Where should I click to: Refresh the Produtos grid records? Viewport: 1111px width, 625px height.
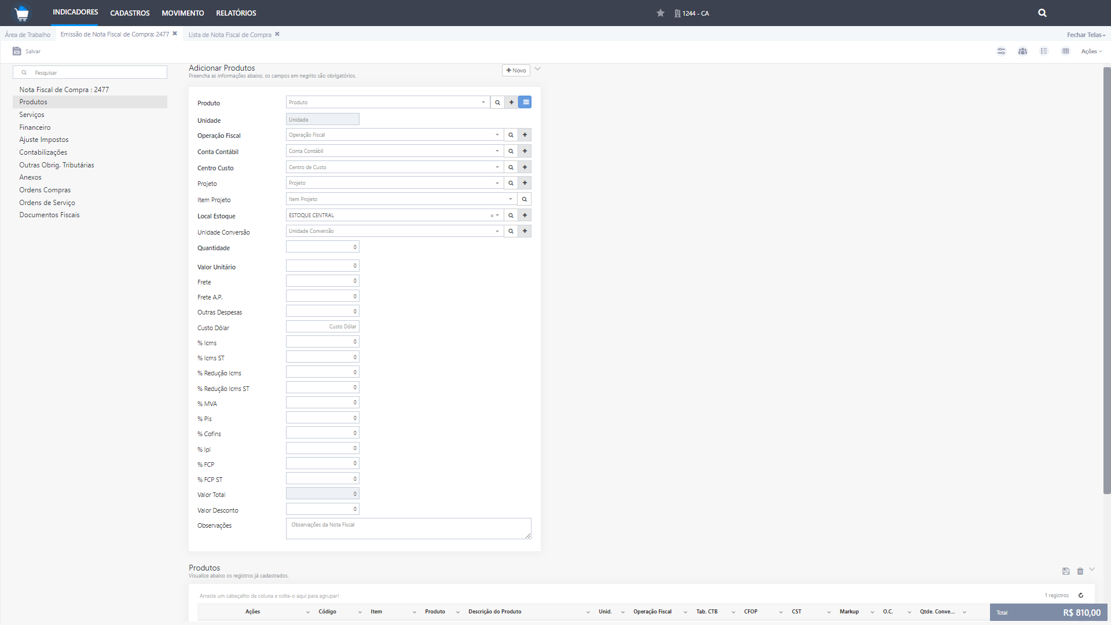pos(1080,595)
